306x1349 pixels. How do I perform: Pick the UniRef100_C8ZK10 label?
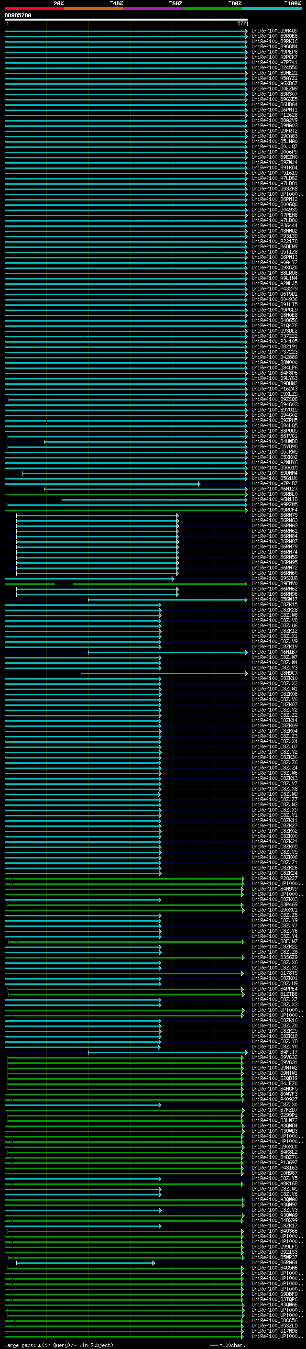(274, 679)
